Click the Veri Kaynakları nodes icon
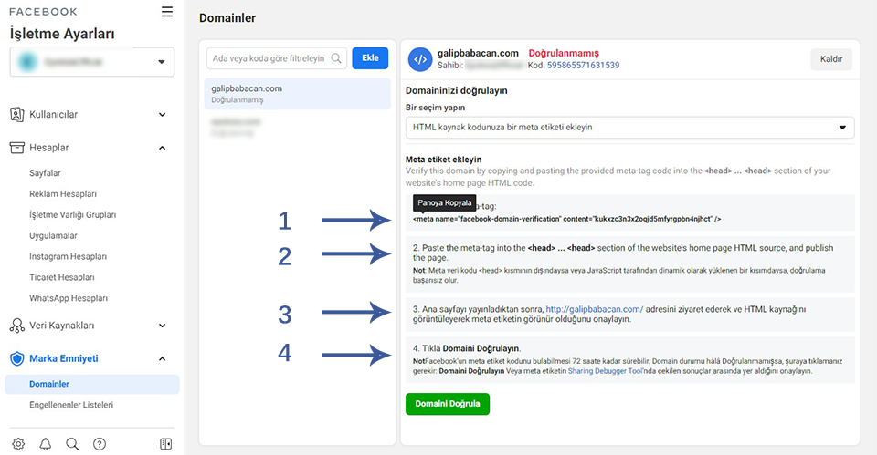Viewport: 877px width, 455px height. [16, 326]
